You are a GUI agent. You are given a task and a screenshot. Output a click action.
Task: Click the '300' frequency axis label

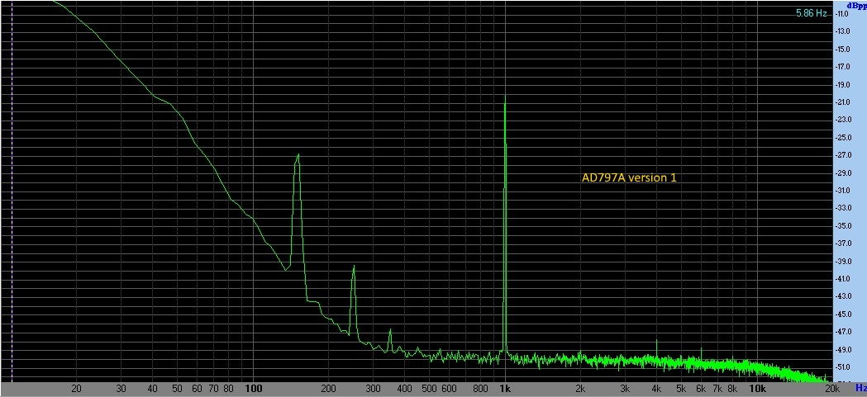point(374,388)
